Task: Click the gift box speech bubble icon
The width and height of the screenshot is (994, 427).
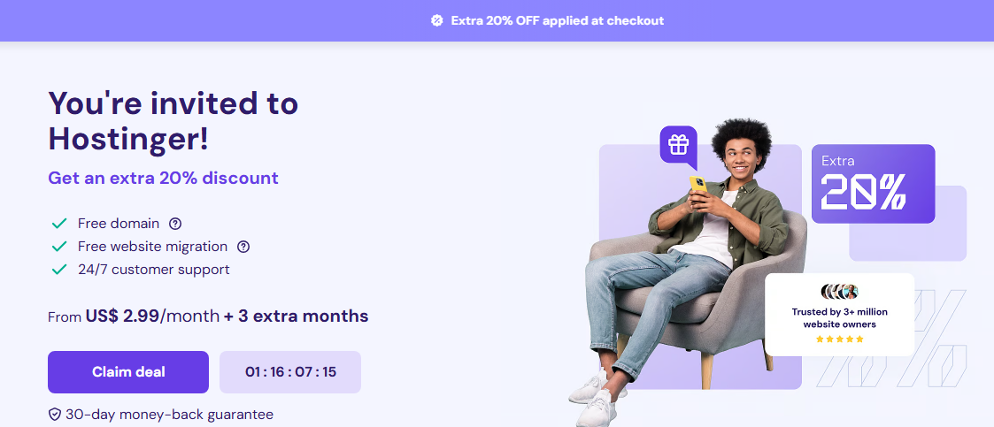Action: click(x=678, y=147)
